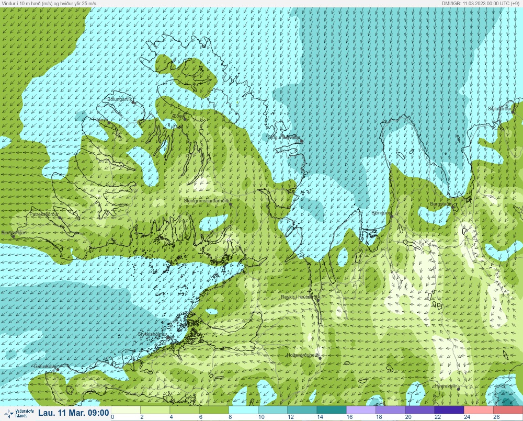
Task: Click the Gufuskálar station label
Action: [x=45, y=366]
